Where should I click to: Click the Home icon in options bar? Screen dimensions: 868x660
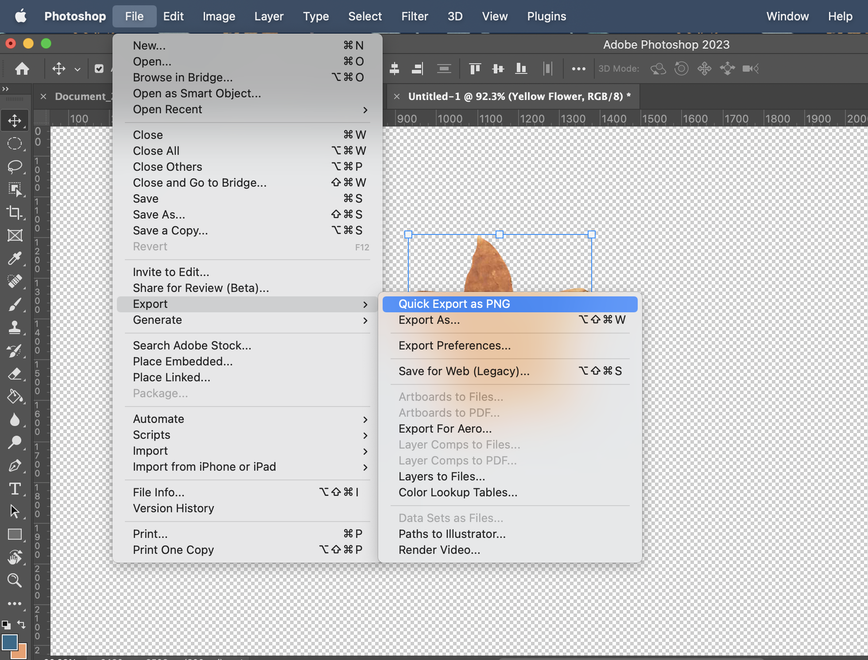coord(22,69)
